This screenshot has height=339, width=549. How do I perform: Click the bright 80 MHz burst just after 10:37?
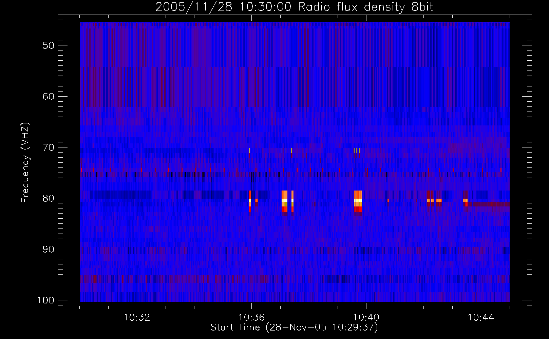(284, 203)
